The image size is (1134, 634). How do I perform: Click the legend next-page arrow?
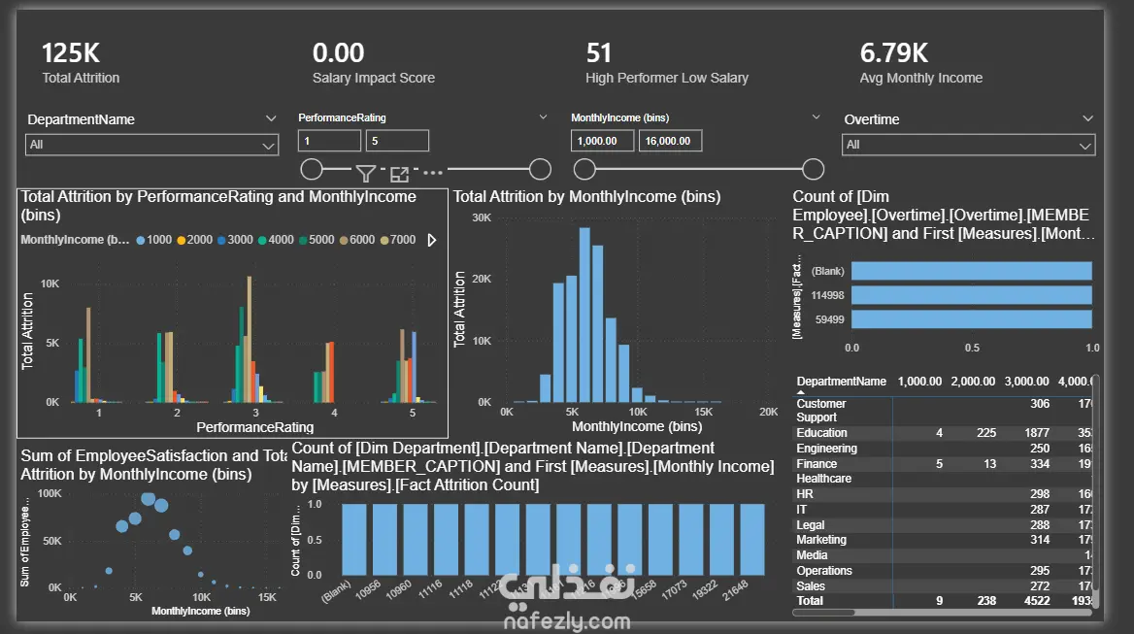coord(432,240)
